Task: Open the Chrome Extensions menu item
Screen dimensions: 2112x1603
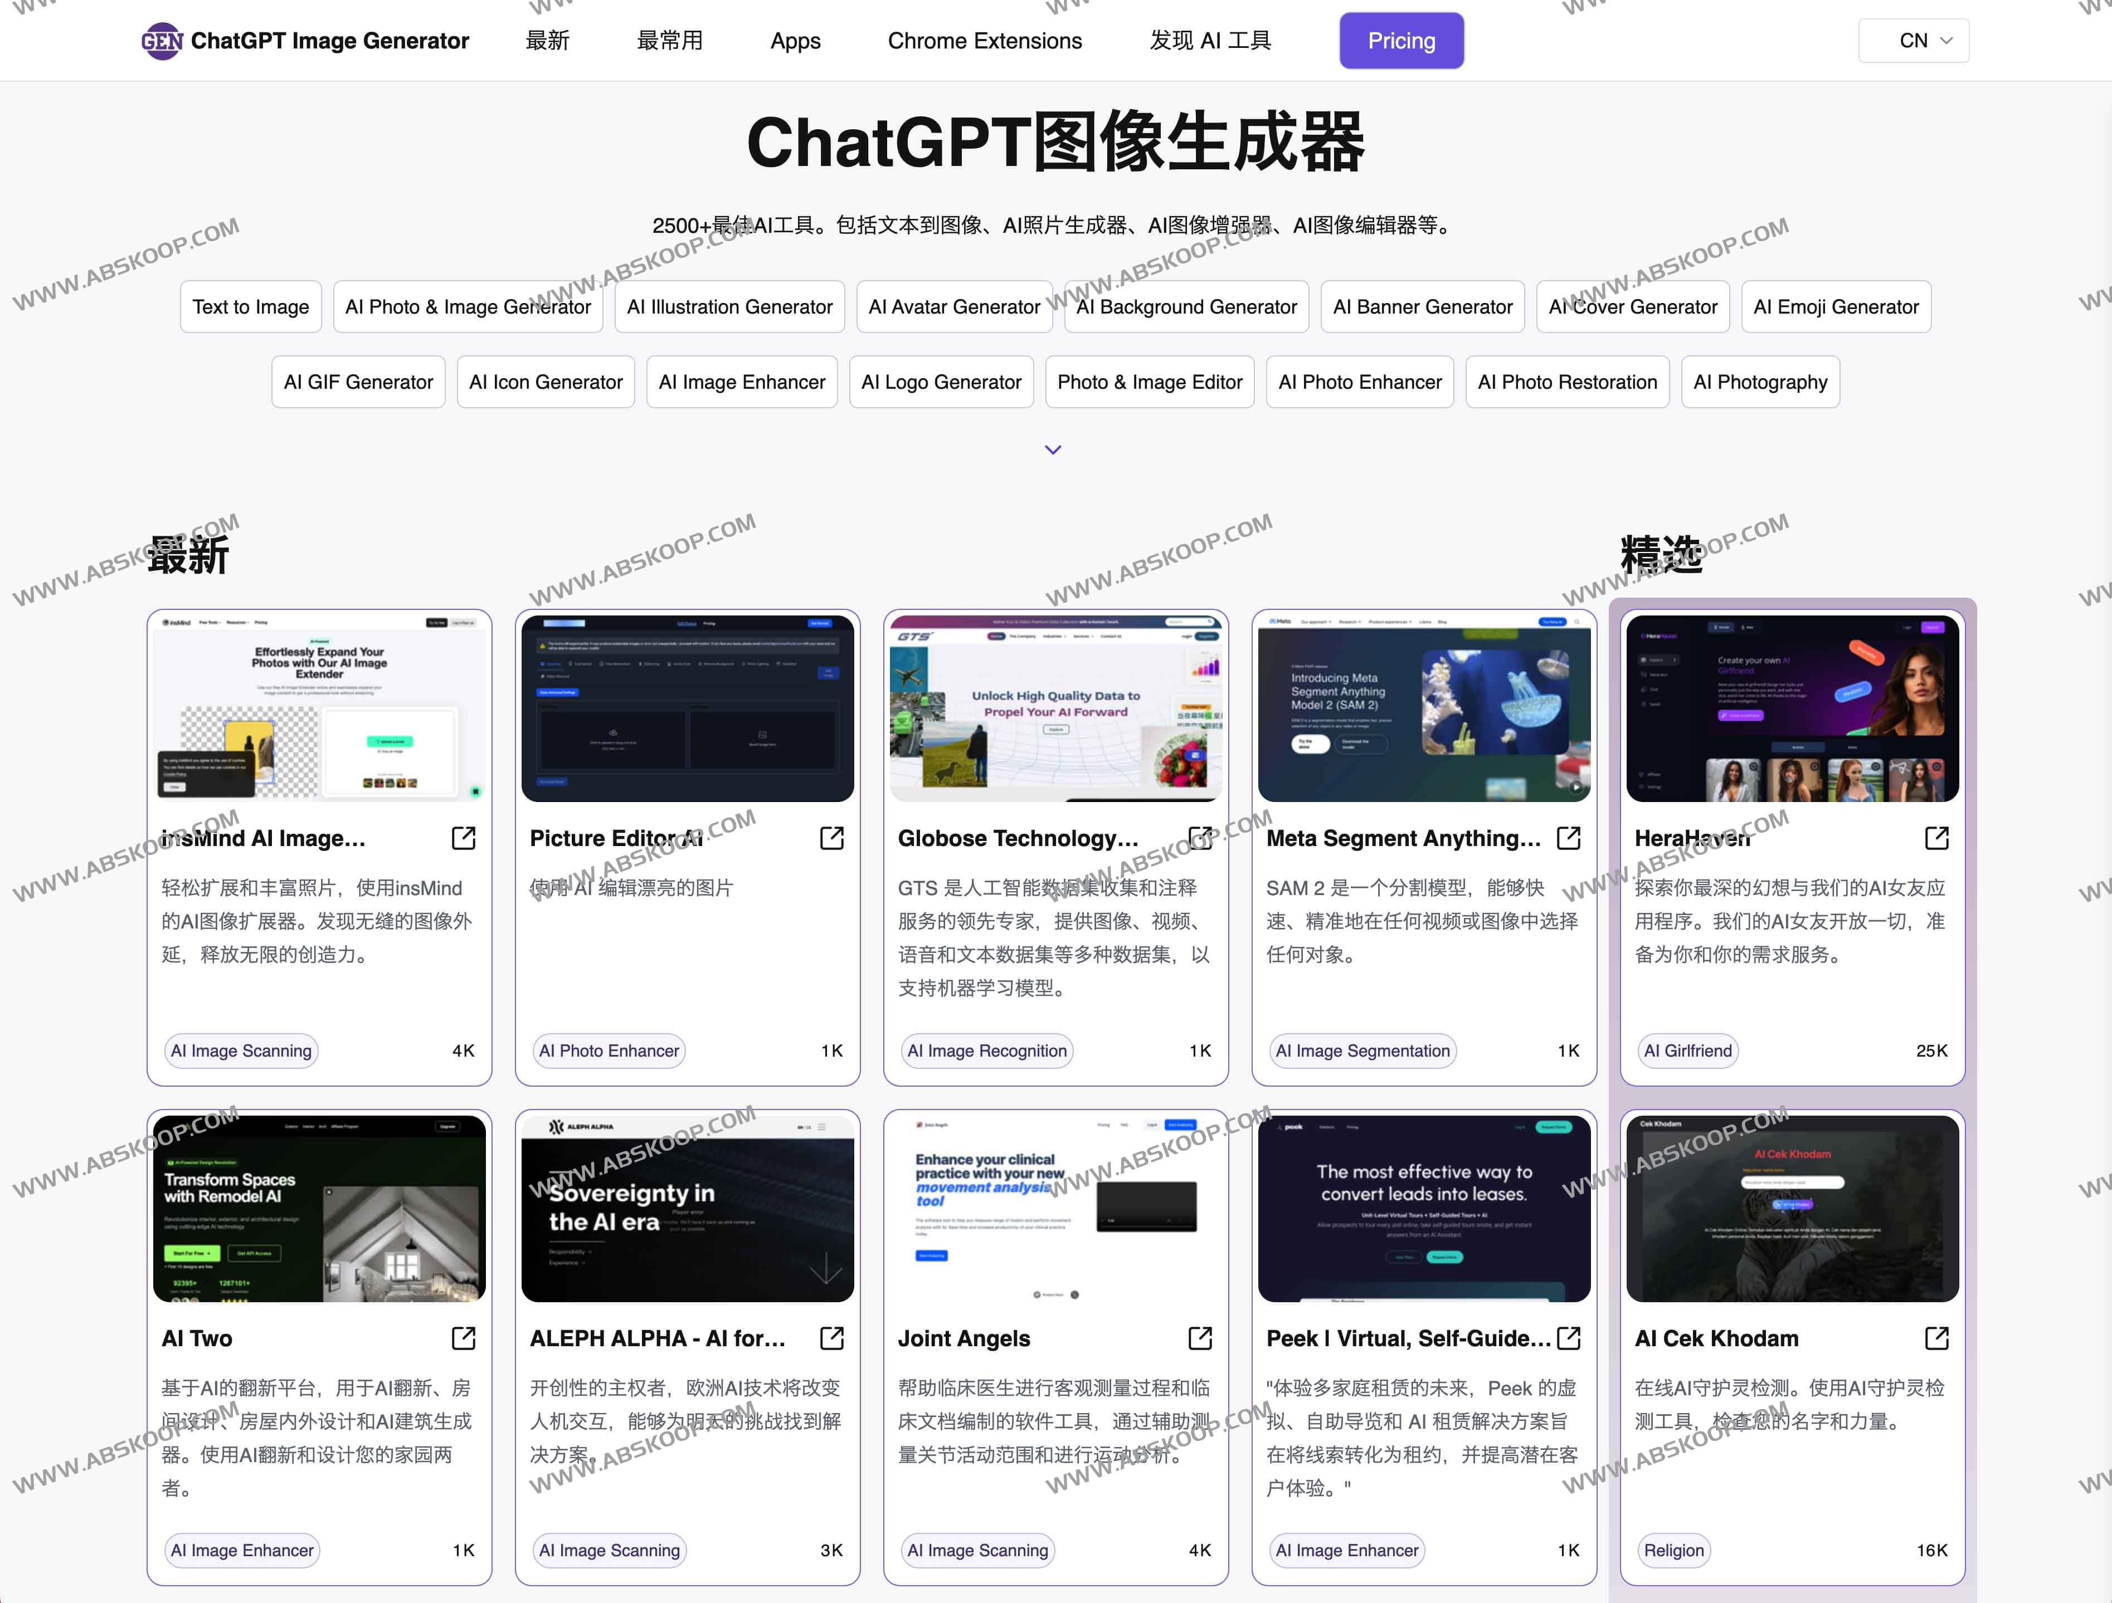Action: point(985,41)
